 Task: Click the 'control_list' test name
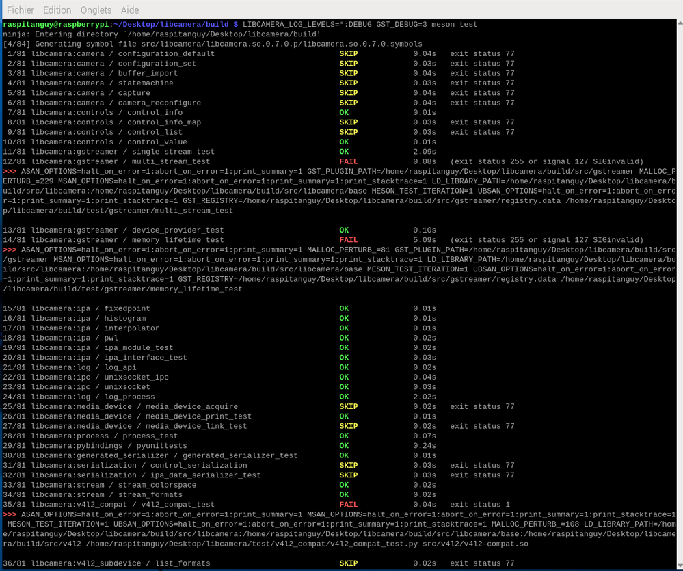pos(155,133)
